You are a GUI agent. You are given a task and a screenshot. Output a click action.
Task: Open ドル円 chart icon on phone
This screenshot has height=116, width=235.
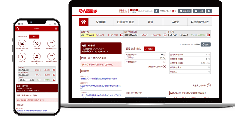point(54,80)
